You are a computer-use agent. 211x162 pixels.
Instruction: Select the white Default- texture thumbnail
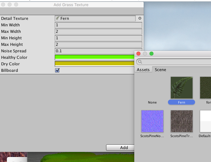(206, 121)
